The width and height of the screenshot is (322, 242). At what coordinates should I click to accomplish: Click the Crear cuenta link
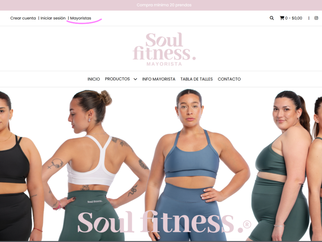click(x=23, y=18)
